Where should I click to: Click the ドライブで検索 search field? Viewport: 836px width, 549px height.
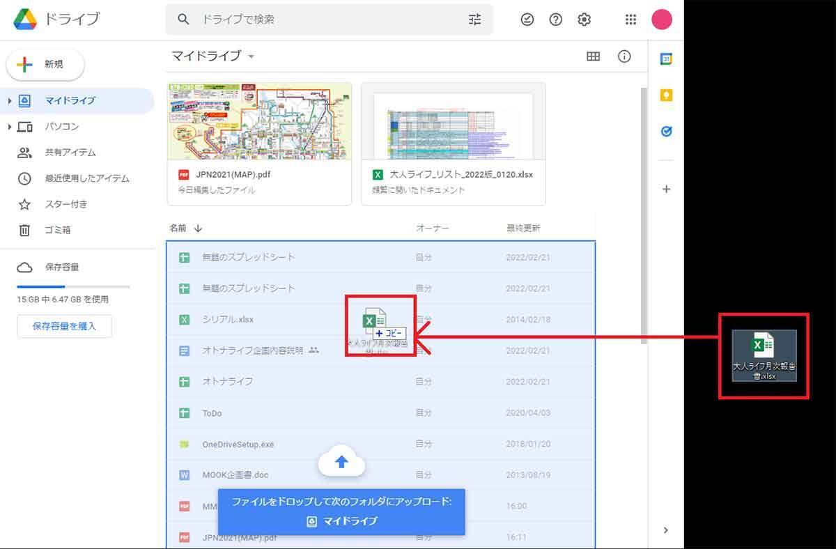pyautogui.click(x=327, y=20)
